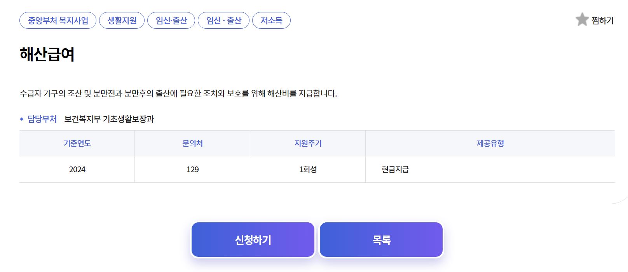Click the diamond bullet beside 담당부처
Screen dimensions: 628x272
click(21, 120)
